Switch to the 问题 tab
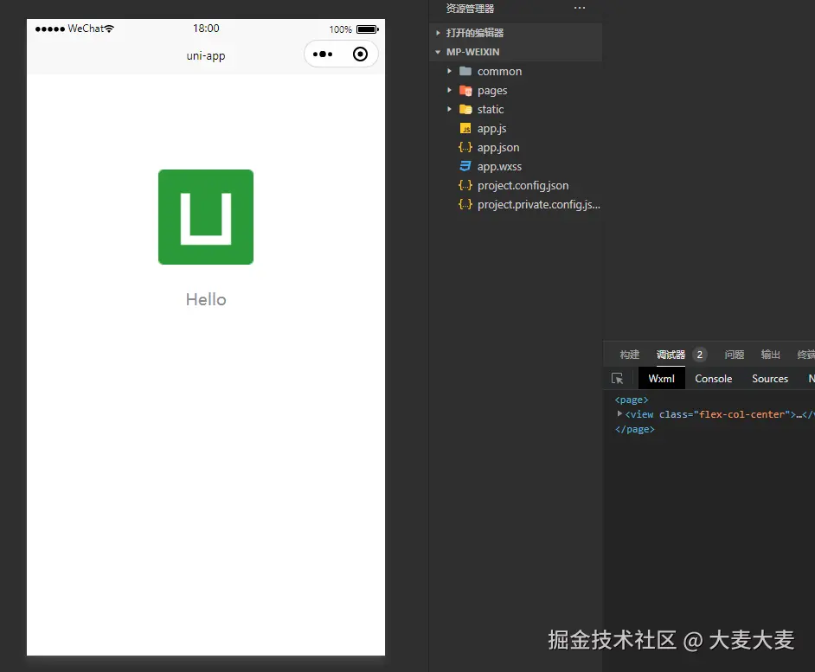The height and width of the screenshot is (672, 815). (734, 355)
